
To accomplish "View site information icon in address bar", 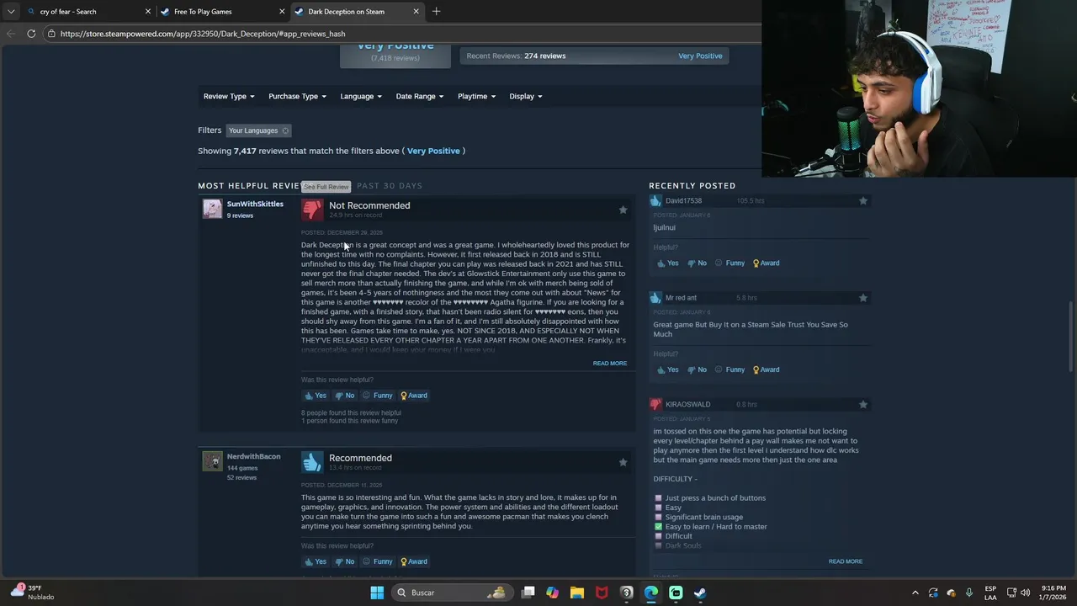I will coord(51,34).
